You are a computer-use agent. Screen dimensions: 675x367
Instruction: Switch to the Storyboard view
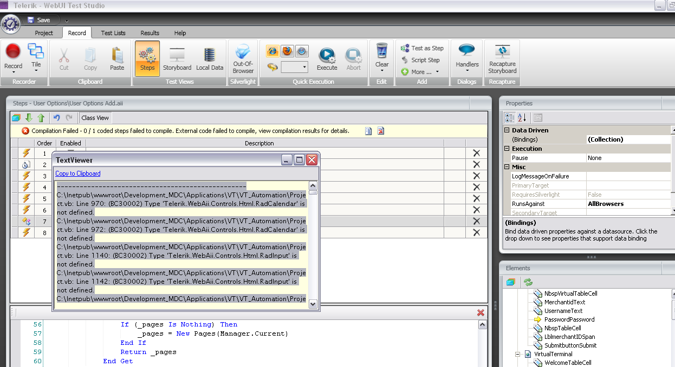177,58
